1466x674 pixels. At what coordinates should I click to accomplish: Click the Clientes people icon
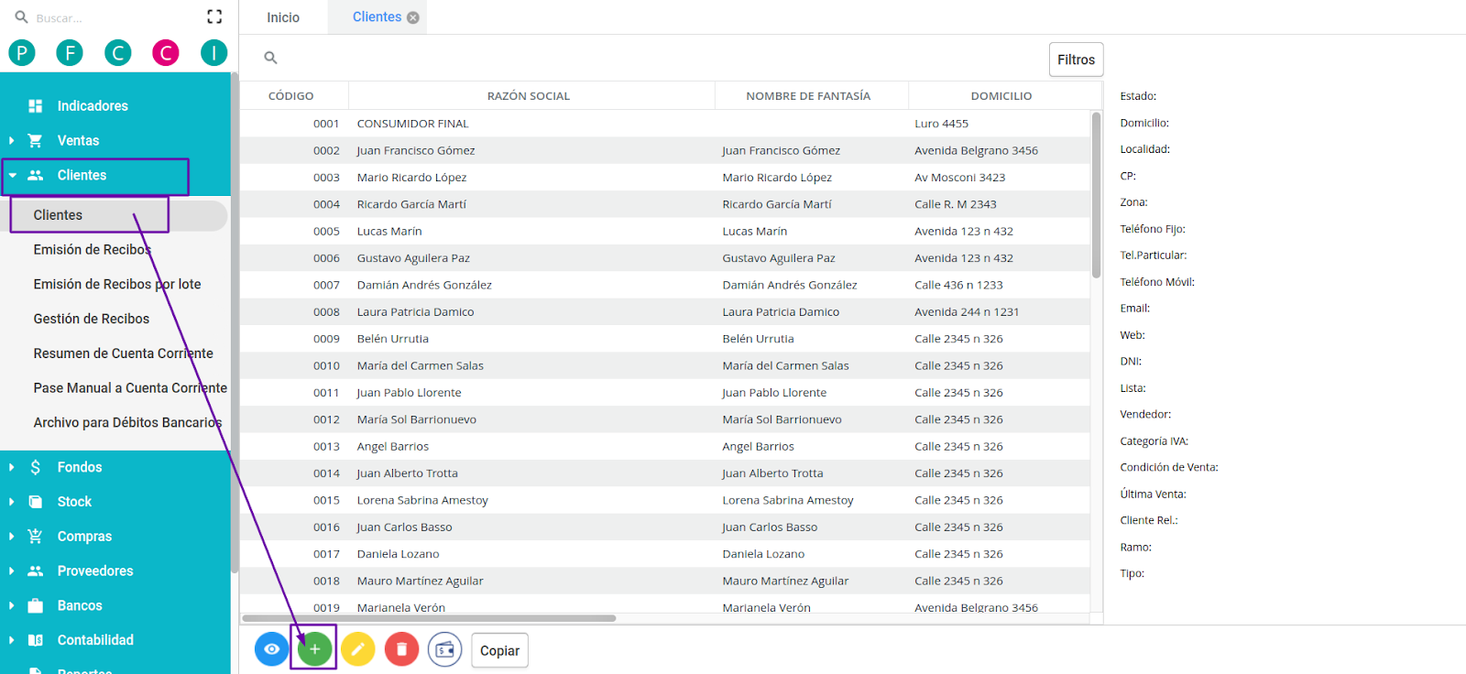click(x=36, y=175)
